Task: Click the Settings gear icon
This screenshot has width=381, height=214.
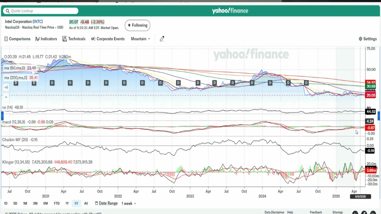Action: [x=360, y=39]
